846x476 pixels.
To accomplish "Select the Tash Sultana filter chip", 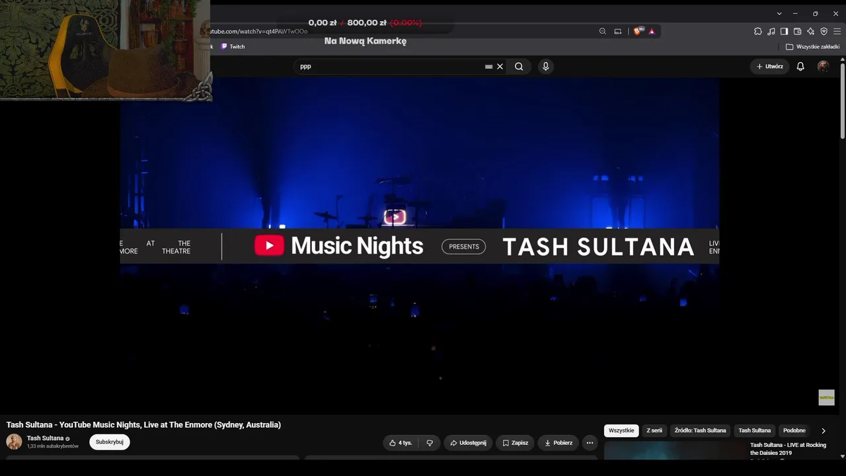I will (755, 430).
